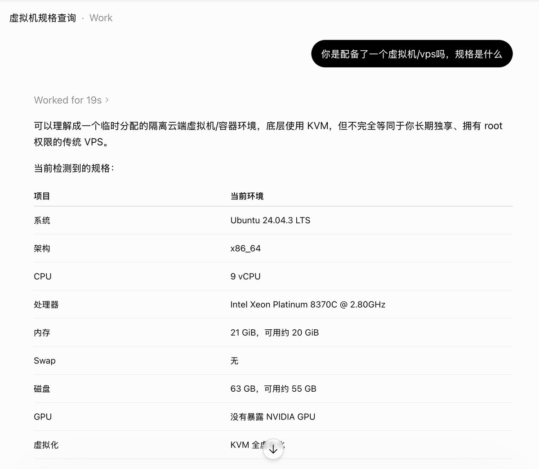Select the "虚拟化" row label
Screen dimensions: 539x469
click(46, 445)
